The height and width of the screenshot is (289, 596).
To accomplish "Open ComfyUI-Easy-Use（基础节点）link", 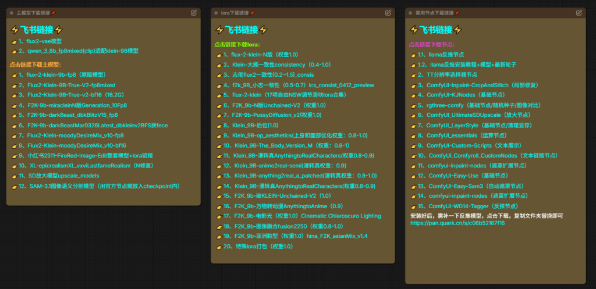I will coord(463,176).
